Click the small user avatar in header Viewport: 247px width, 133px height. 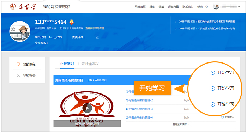point(216,7)
